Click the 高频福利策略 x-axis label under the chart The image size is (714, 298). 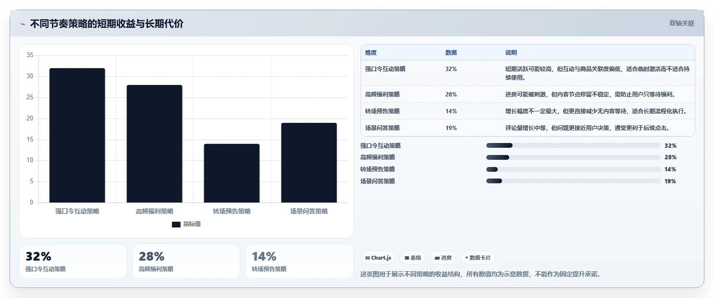click(x=154, y=211)
